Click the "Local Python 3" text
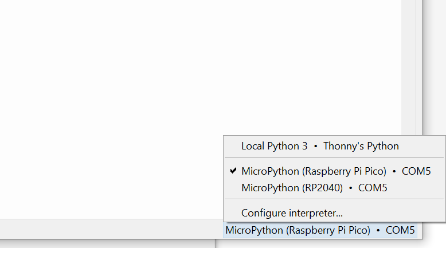Viewport: 446px width, 260px height. pyautogui.click(x=274, y=146)
